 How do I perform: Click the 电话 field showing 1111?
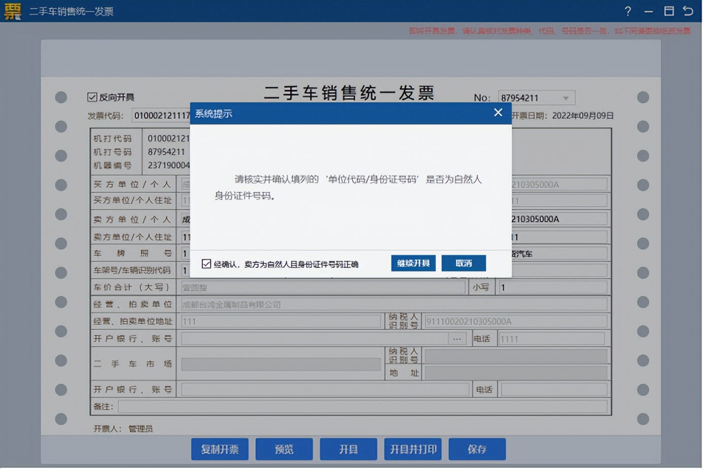[x=553, y=338]
